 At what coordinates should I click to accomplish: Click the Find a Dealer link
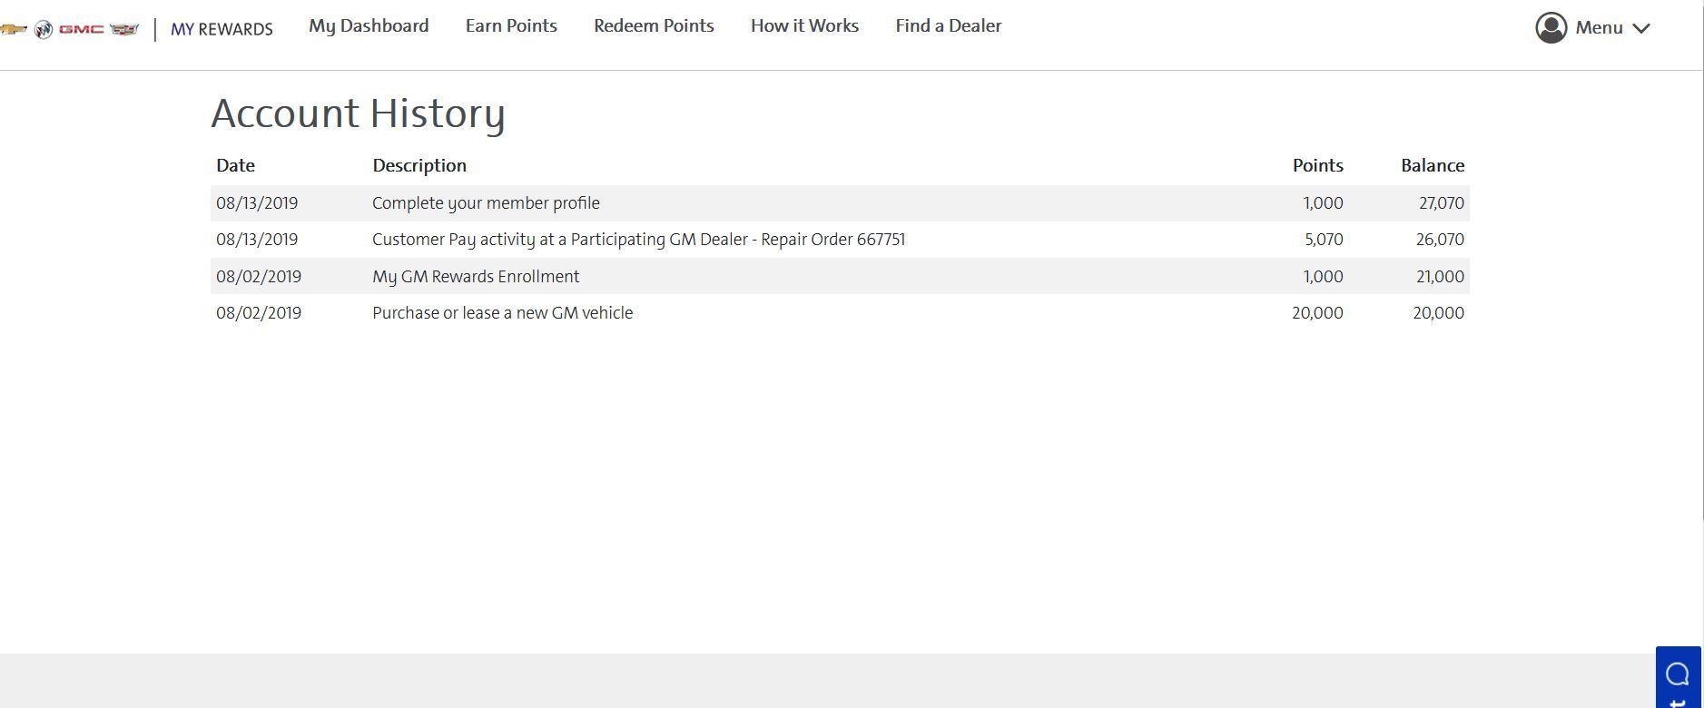click(948, 25)
